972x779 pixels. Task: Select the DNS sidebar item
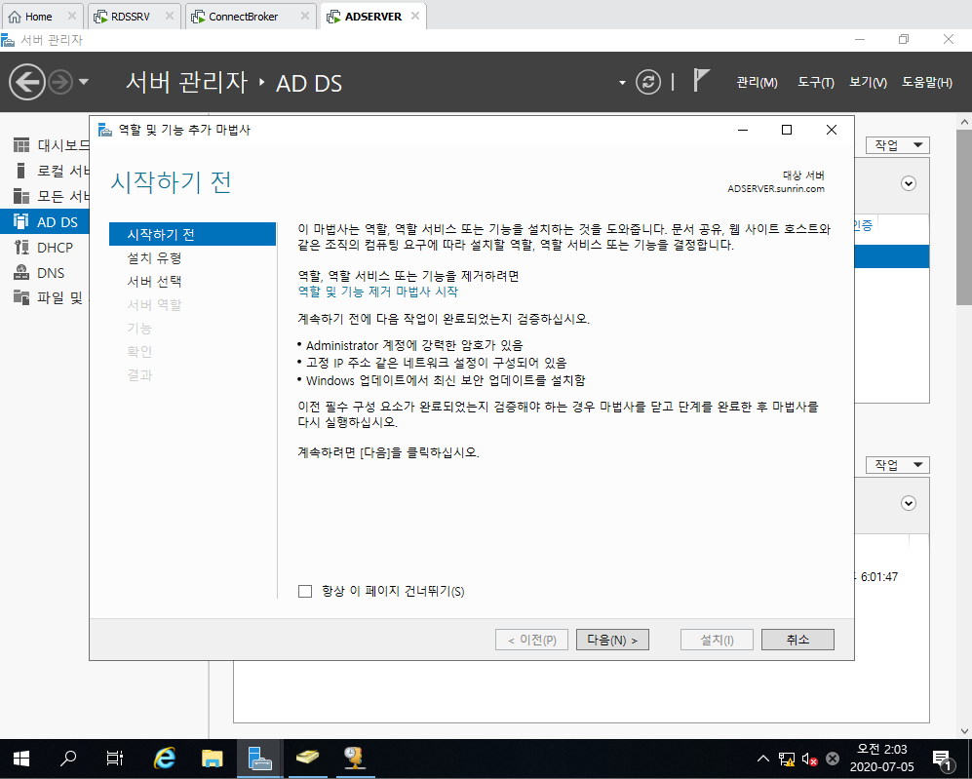pos(45,273)
